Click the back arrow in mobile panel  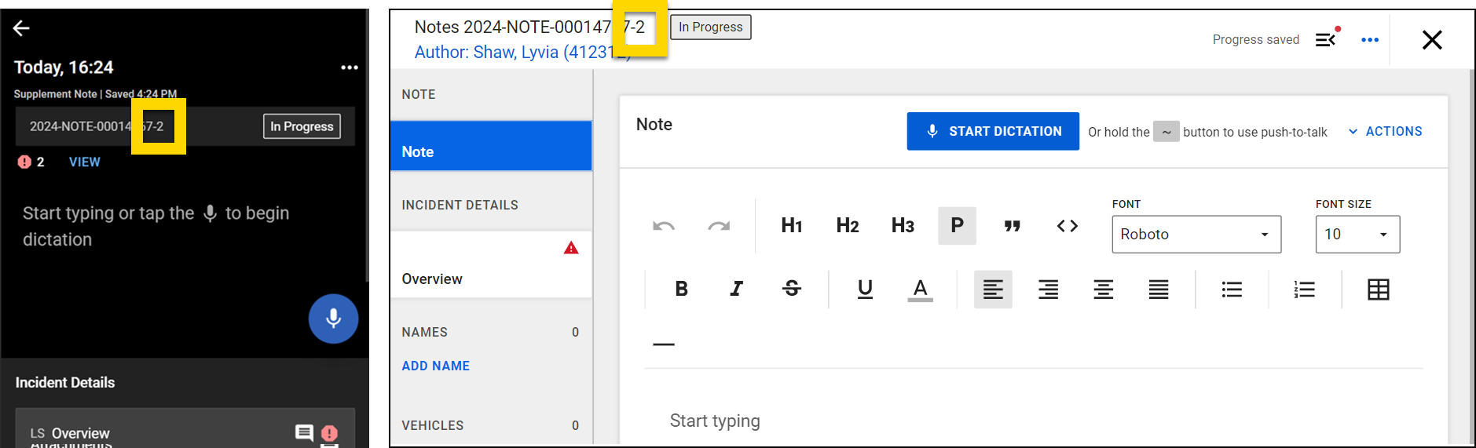click(21, 29)
